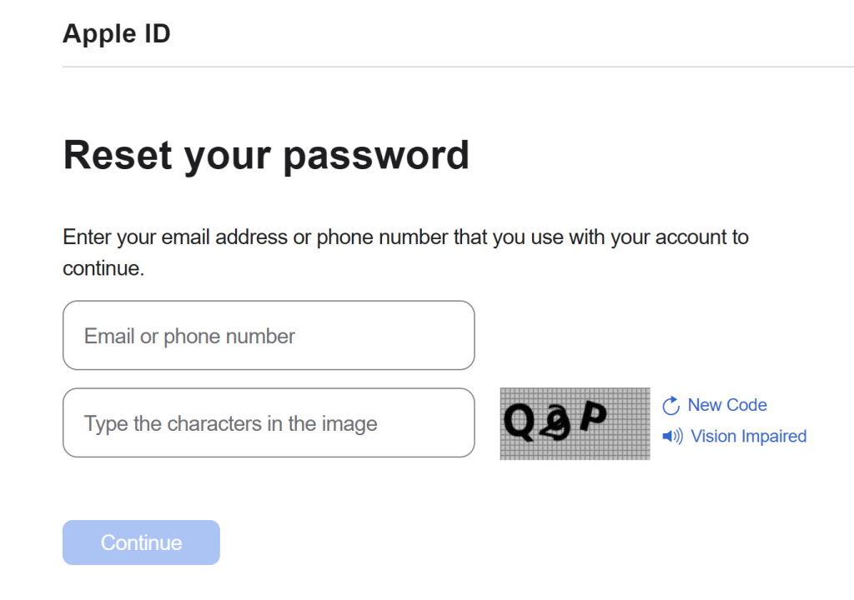Click Continue to submit the reset form

point(141,542)
